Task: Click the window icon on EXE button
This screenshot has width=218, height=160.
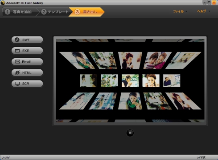Action: (x=17, y=51)
